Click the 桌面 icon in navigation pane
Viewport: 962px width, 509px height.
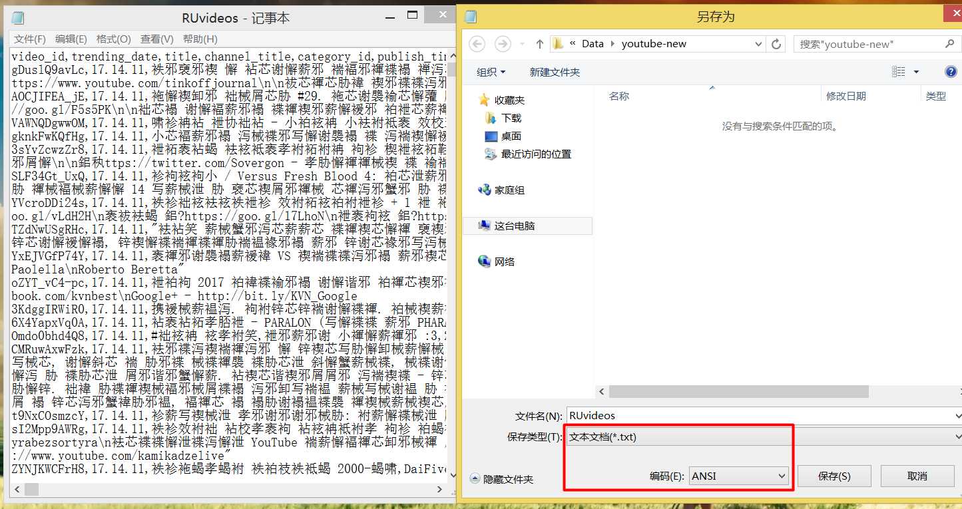(x=491, y=136)
